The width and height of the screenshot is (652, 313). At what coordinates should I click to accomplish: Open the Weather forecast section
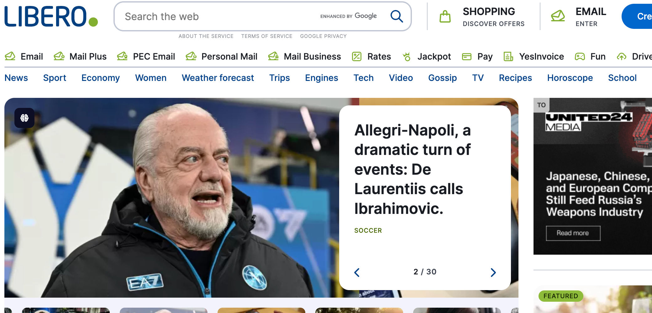pos(218,78)
